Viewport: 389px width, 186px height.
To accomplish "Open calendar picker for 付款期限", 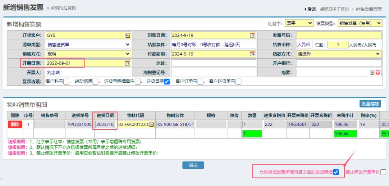I will tap(252, 54).
